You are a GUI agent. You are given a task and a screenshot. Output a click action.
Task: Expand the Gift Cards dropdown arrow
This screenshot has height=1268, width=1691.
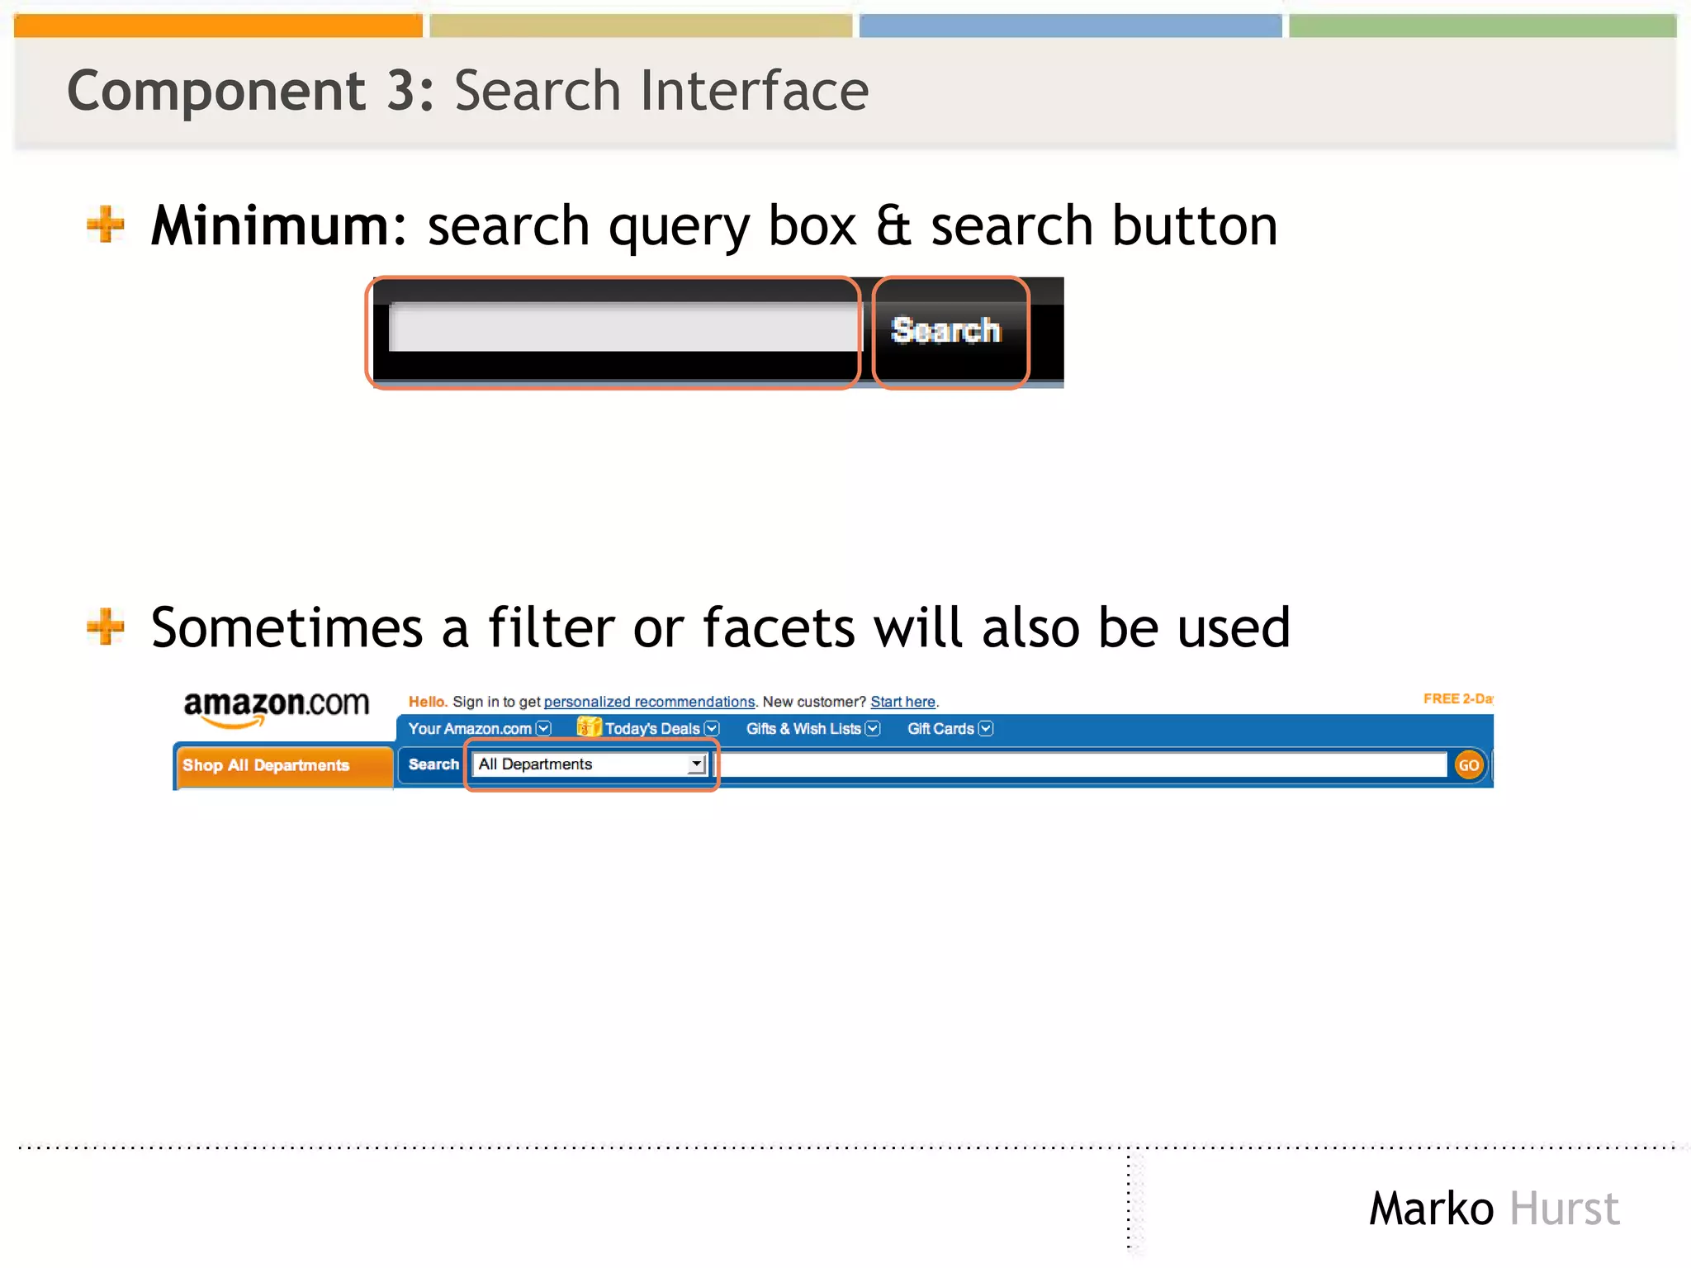click(986, 728)
